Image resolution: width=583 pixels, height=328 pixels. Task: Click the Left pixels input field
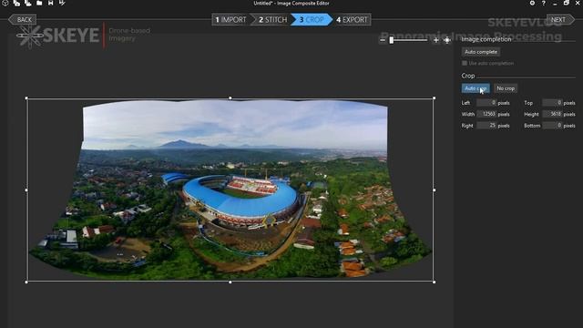coord(486,102)
